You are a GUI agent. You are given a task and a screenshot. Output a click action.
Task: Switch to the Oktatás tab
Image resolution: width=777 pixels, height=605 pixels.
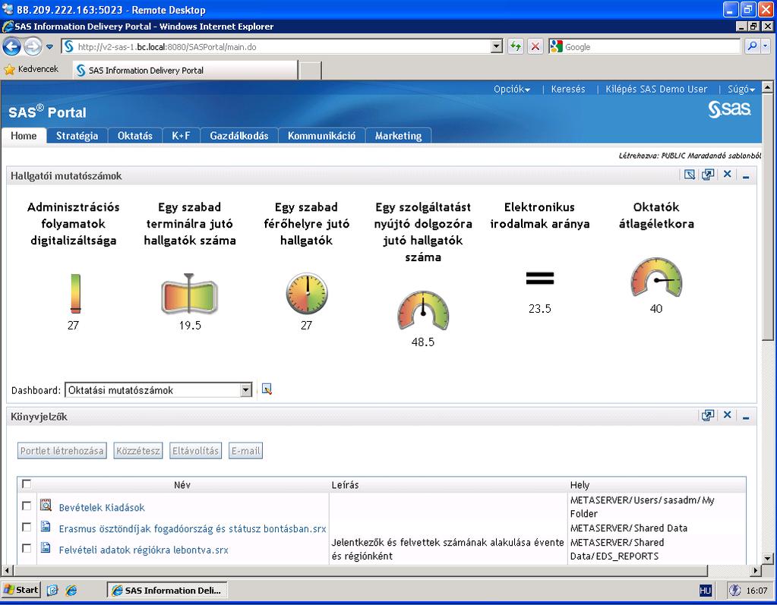tap(134, 136)
